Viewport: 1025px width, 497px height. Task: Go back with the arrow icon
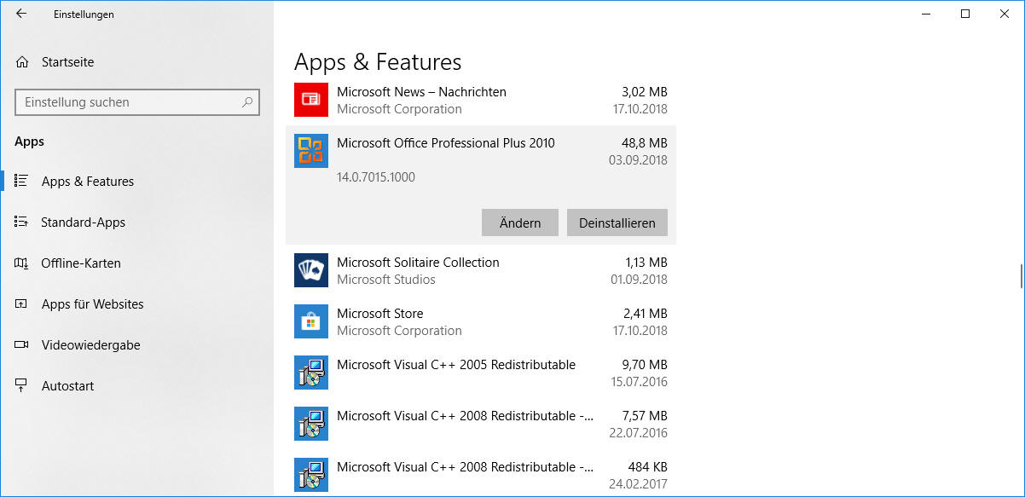[21, 14]
